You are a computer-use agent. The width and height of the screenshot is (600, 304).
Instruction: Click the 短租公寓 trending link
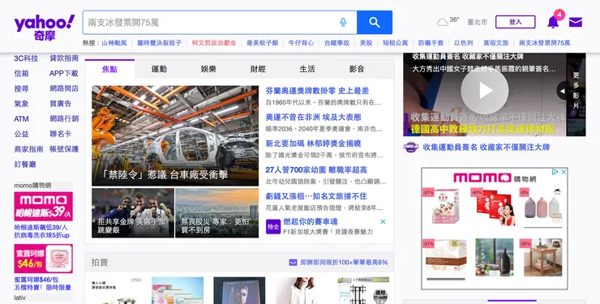click(x=396, y=43)
